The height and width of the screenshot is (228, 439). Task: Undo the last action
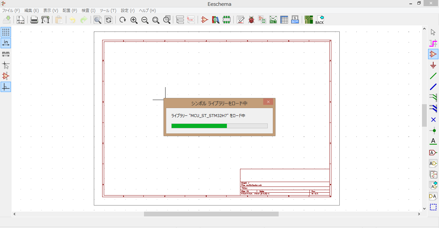[73, 20]
